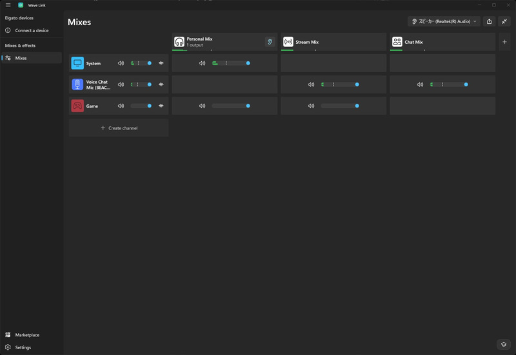Click the Personal Mix headphones icon
Screen dimensions: 516x355
(179, 42)
